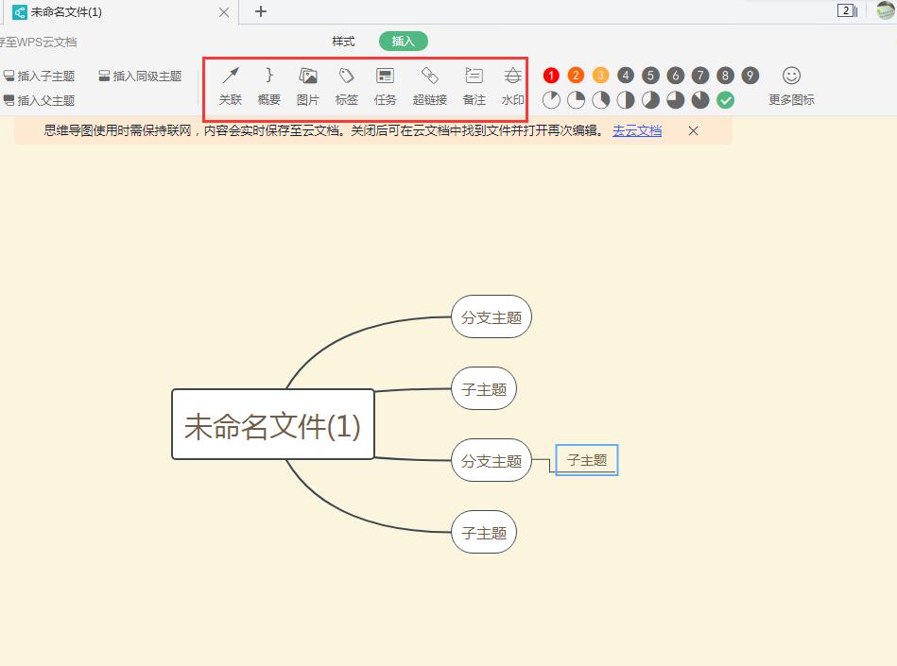This screenshot has height=666, width=897.
Task: Set the quarter progress pie icon
Action: point(576,100)
